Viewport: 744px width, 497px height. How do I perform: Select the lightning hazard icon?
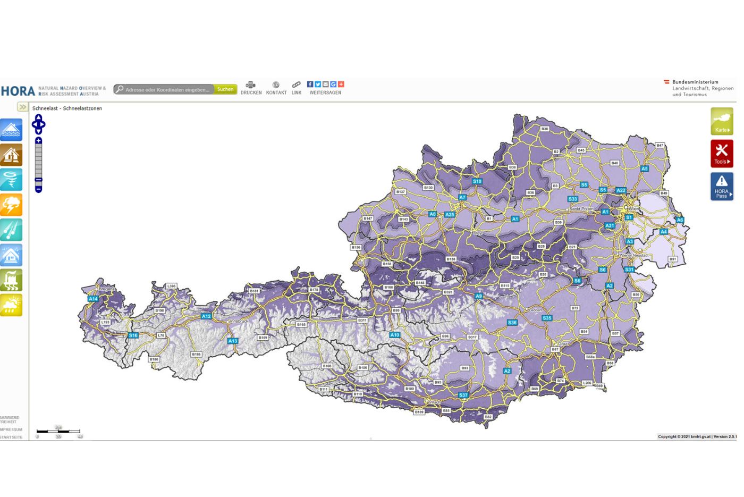(11, 205)
